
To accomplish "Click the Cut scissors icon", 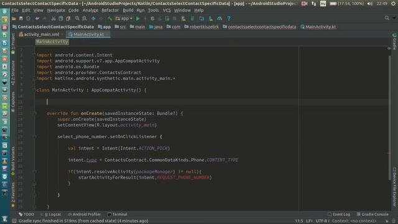I will 53,19.
